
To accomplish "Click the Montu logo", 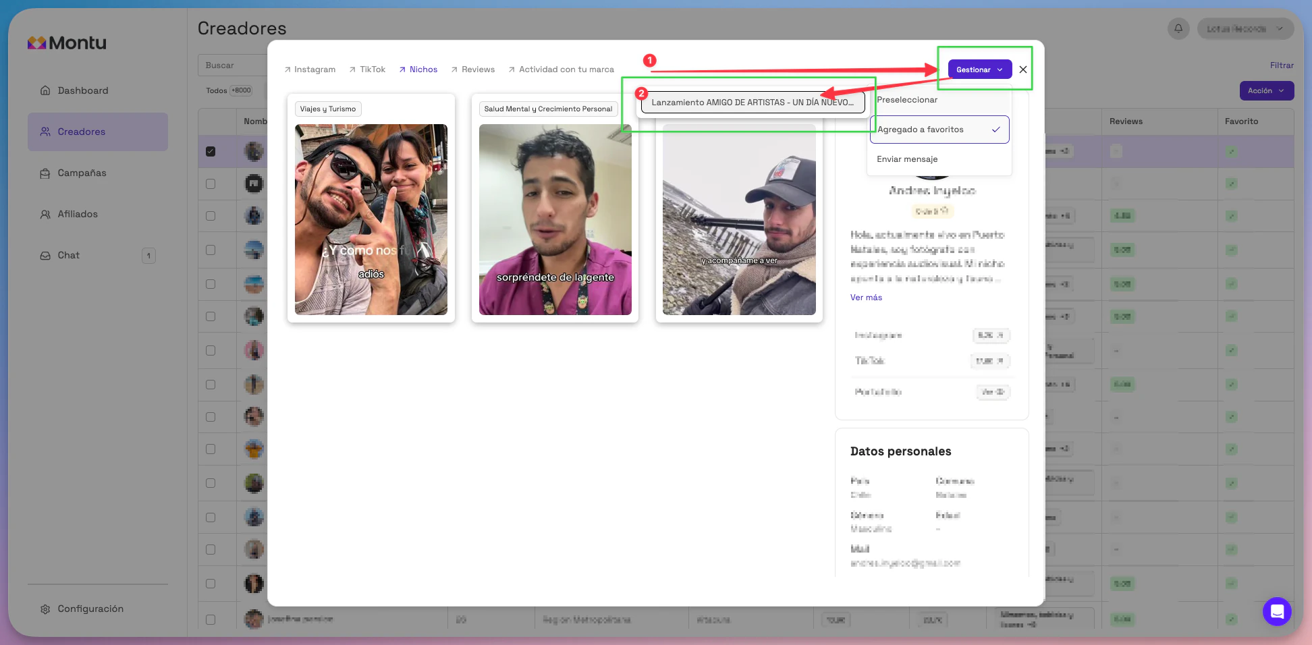I will coord(67,43).
